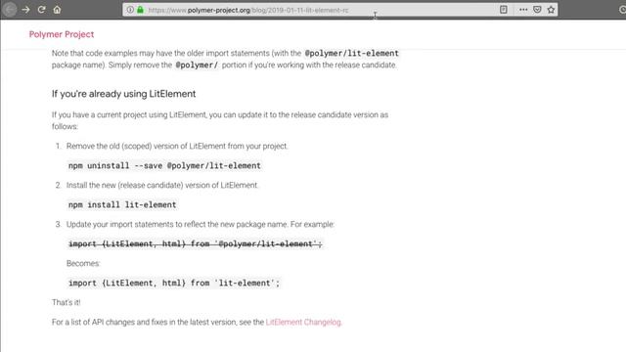Reload the page with the refresh icon
The width and height of the screenshot is (626, 352).
click(41, 10)
